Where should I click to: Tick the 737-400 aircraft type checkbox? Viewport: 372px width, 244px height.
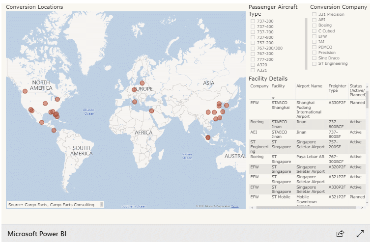click(253, 27)
